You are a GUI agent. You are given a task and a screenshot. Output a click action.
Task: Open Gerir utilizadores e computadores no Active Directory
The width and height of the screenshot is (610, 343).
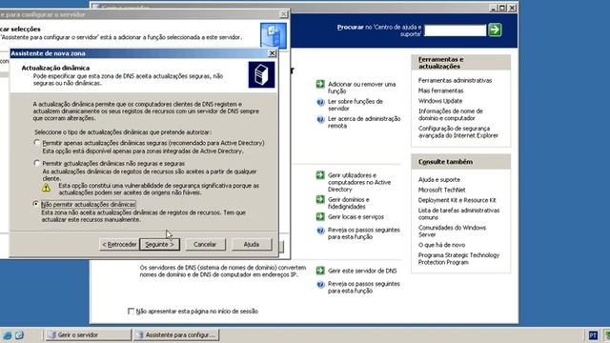click(359, 182)
